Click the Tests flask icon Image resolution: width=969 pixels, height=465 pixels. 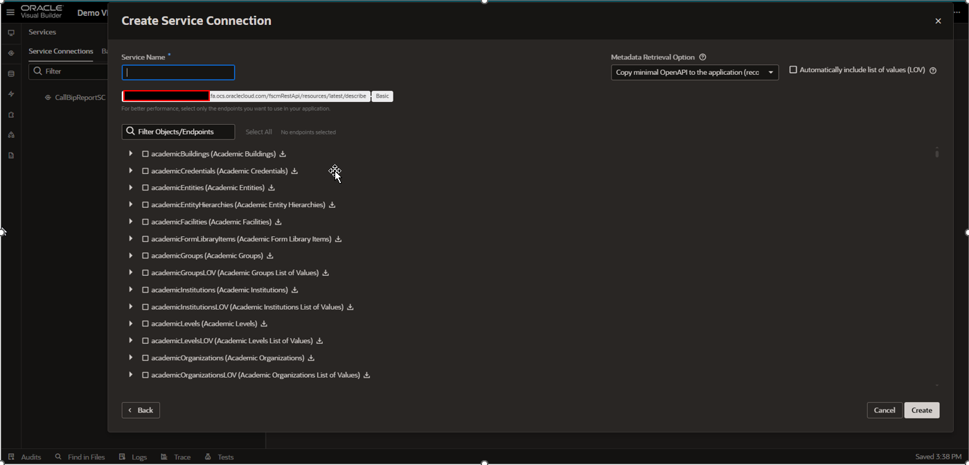[208, 457]
